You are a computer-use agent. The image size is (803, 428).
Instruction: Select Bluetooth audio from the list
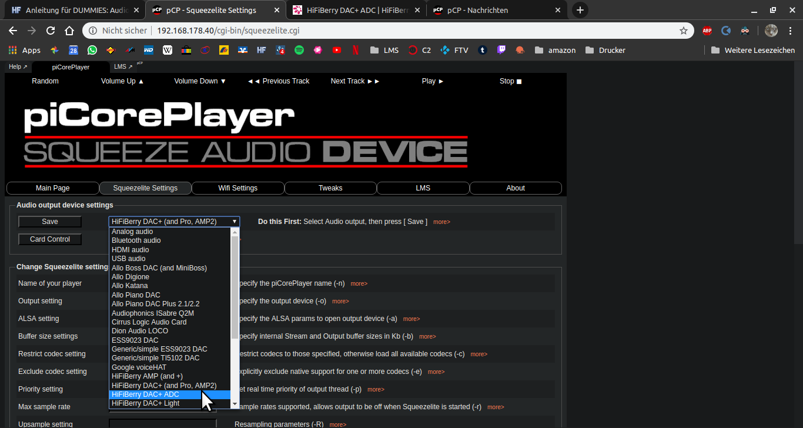(170, 240)
